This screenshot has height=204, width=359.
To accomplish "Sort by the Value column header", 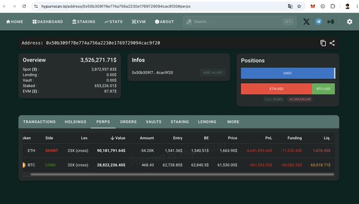I will coord(118,138).
